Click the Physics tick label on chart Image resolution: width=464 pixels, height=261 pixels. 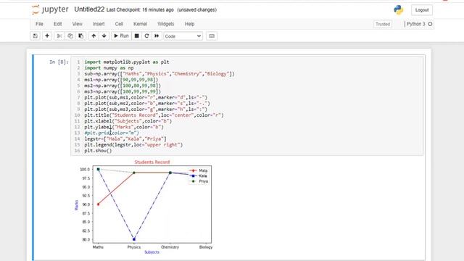[x=134, y=247]
